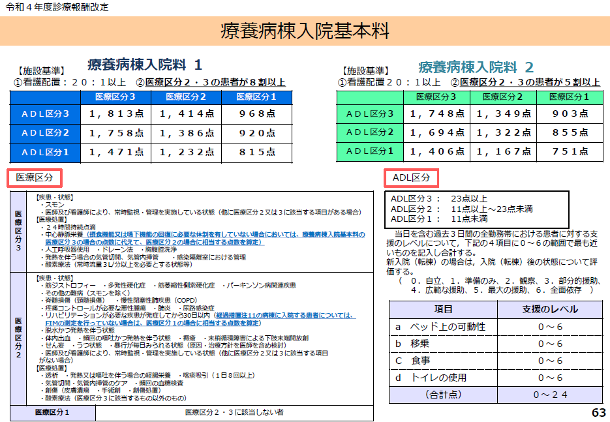The image size is (610, 422).
Task: Click the red-outlined ADL区分 label
Action: pyautogui.click(x=411, y=177)
